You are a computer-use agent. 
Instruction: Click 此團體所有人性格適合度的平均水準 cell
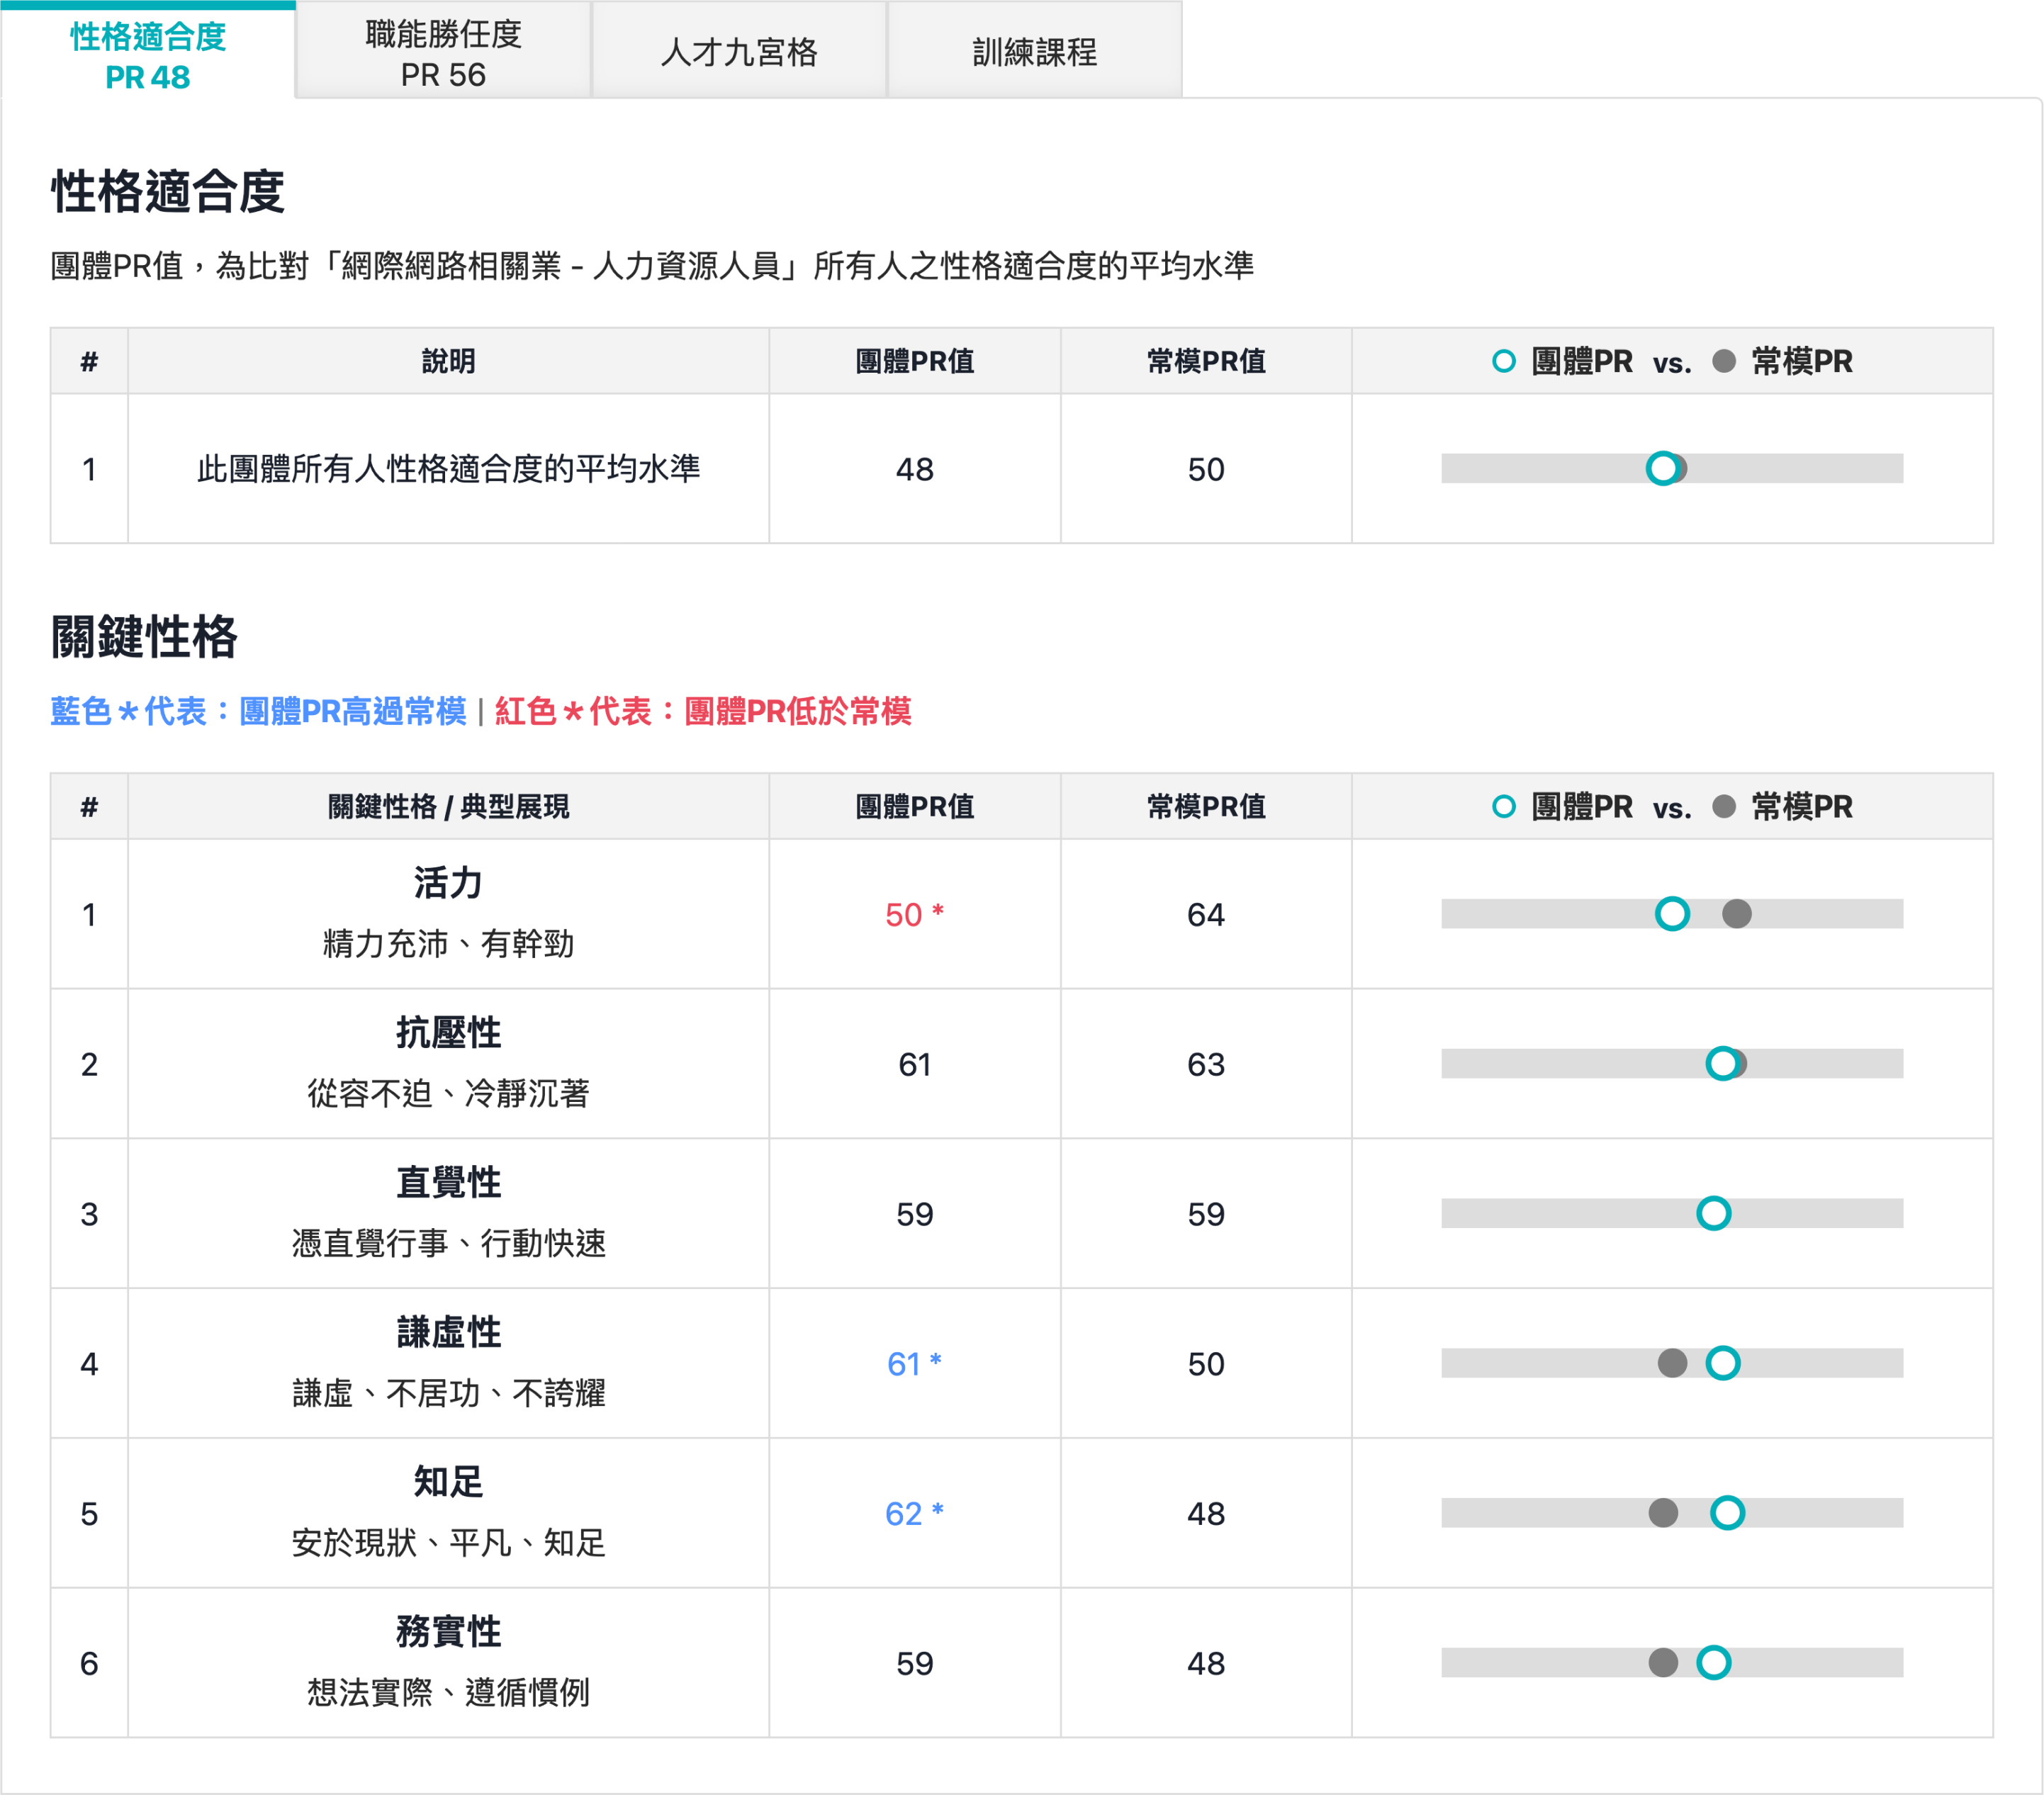pyautogui.click(x=448, y=469)
